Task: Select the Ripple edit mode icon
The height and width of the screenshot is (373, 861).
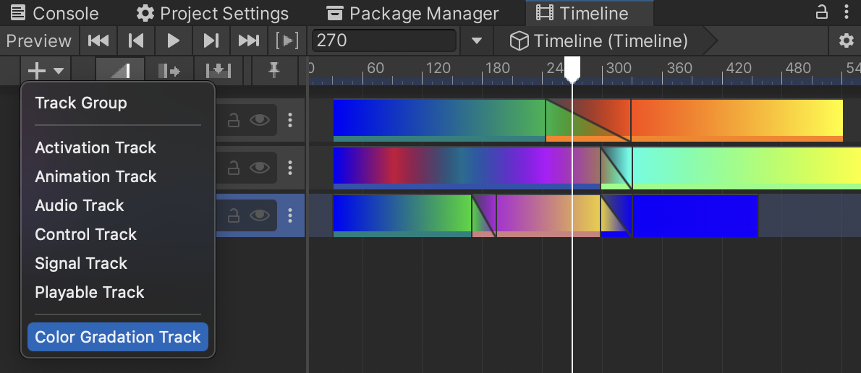Action: [169, 70]
